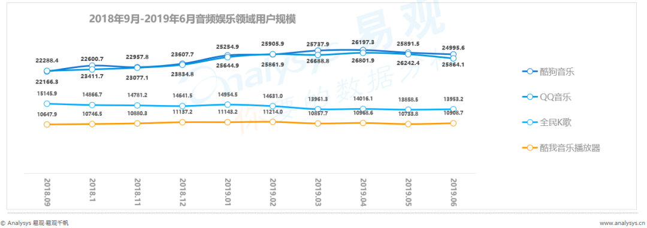This screenshot has width=647, height=228.
Task: Click the data label 10746.5
Action: [x=93, y=113]
